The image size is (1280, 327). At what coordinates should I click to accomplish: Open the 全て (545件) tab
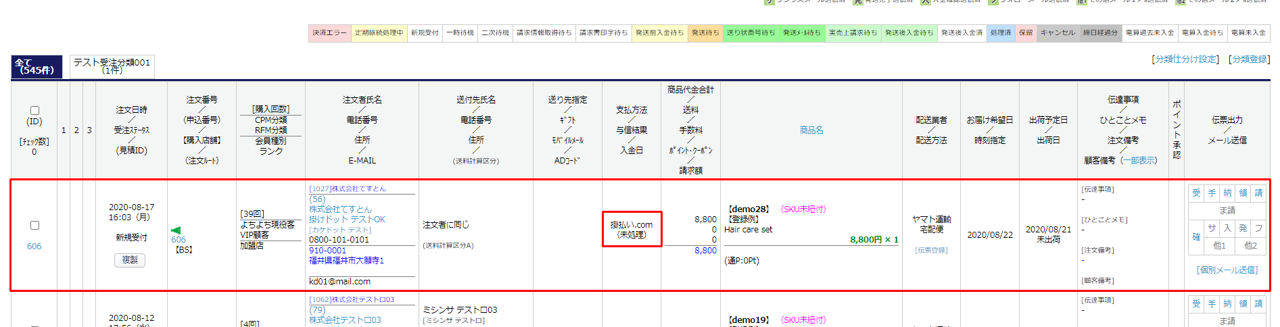(x=37, y=66)
